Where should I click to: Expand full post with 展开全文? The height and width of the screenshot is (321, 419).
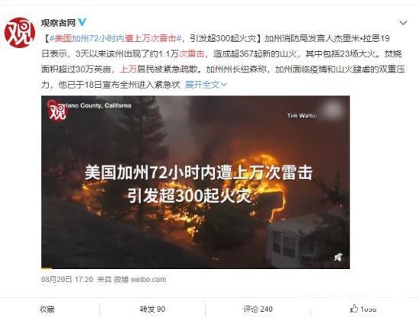pyautogui.click(x=206, y=85)
